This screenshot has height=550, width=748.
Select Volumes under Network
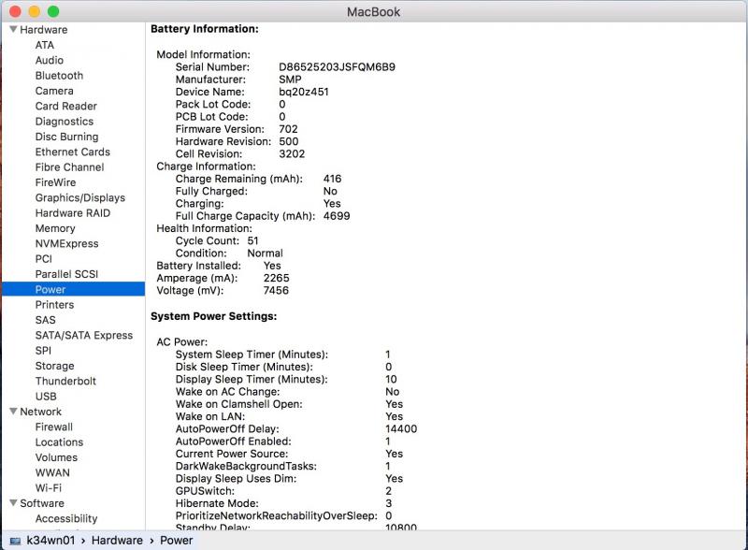tap(56, 457)
